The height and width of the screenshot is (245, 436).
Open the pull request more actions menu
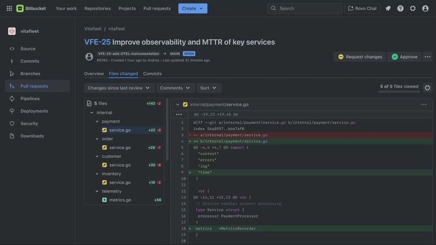428,57
